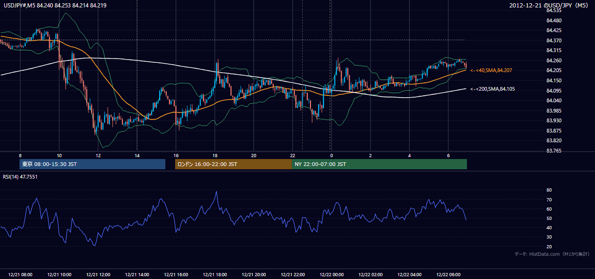595x279 pixels.
Task: Click the RSI axis value 80
Action: 549,190
